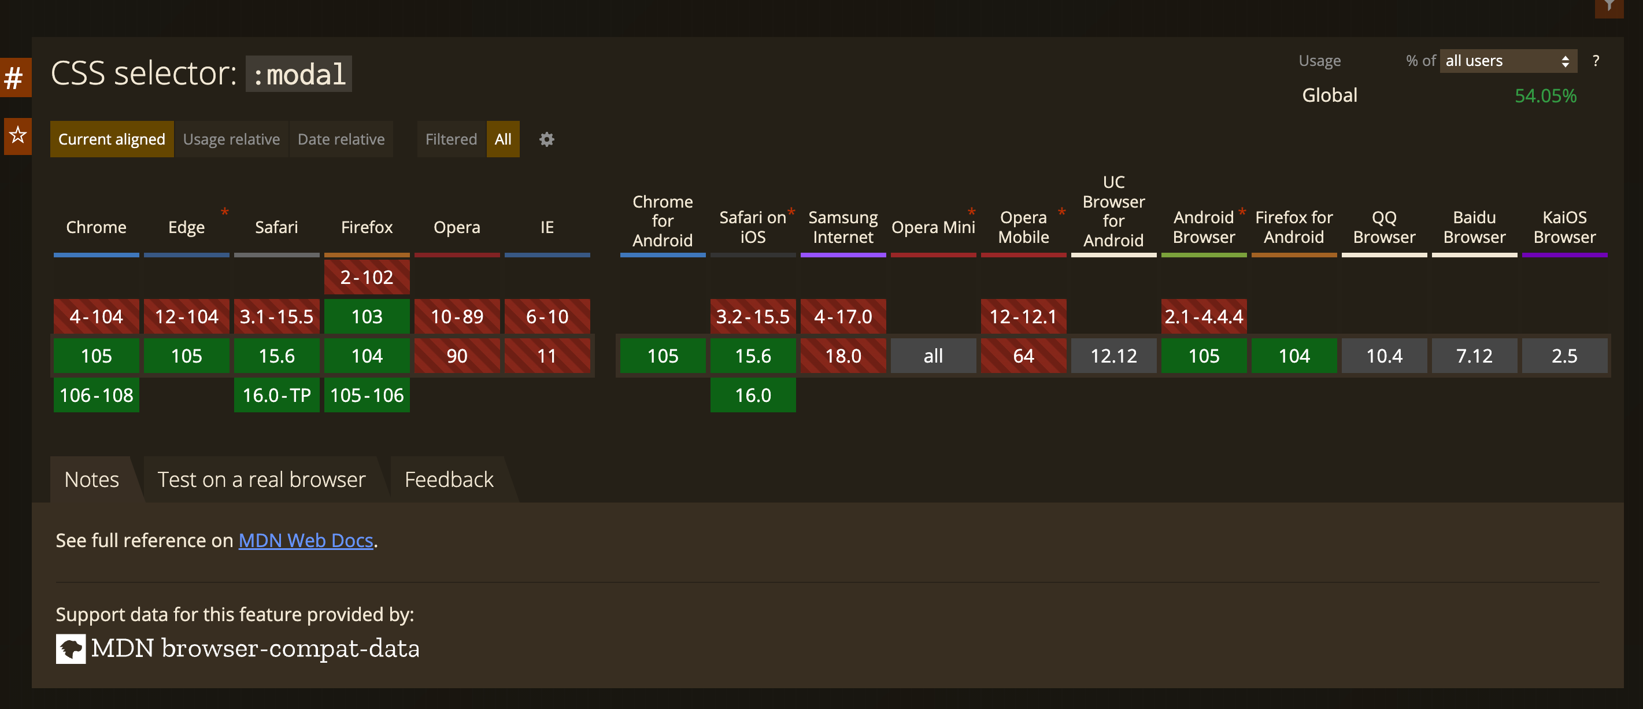The image size is (1643, 709).
Task: Click Safari 16.0-TP support cell
Action: point(276,395)
